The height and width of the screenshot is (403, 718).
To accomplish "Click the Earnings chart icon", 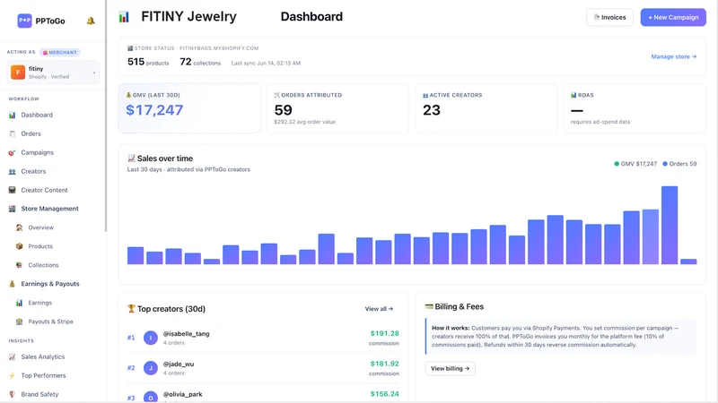I will point(19,303).
